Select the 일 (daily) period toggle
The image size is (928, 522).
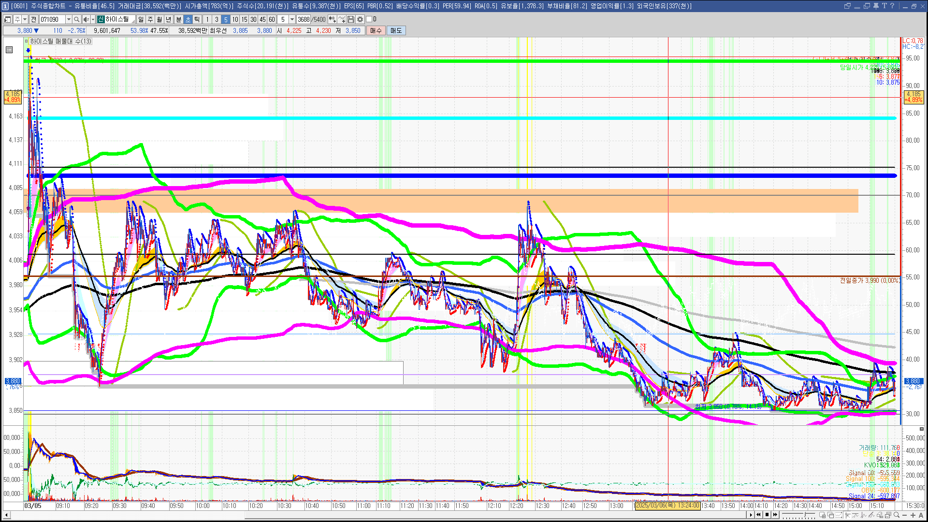pos(141,19)
